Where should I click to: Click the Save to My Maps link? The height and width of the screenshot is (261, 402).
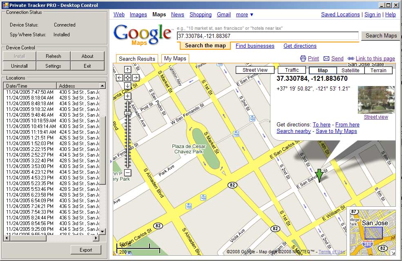(x=336, y=131)
